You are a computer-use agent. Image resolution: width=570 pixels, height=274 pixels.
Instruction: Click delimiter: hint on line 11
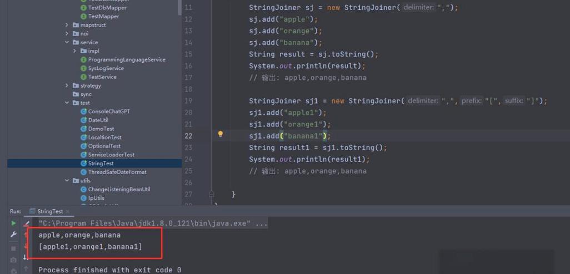(x=419, y=7)
